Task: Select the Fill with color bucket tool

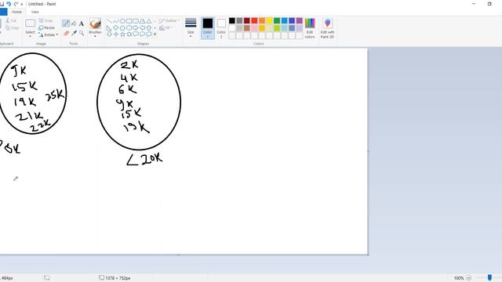Action: pyautogui.click(x=74, y=23)
